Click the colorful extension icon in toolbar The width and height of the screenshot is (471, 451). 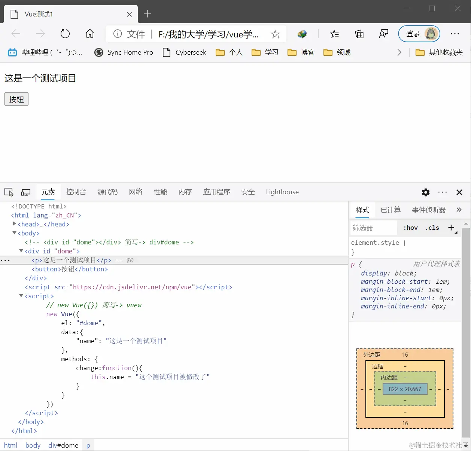pyautogui.click(x=302, y=34)
